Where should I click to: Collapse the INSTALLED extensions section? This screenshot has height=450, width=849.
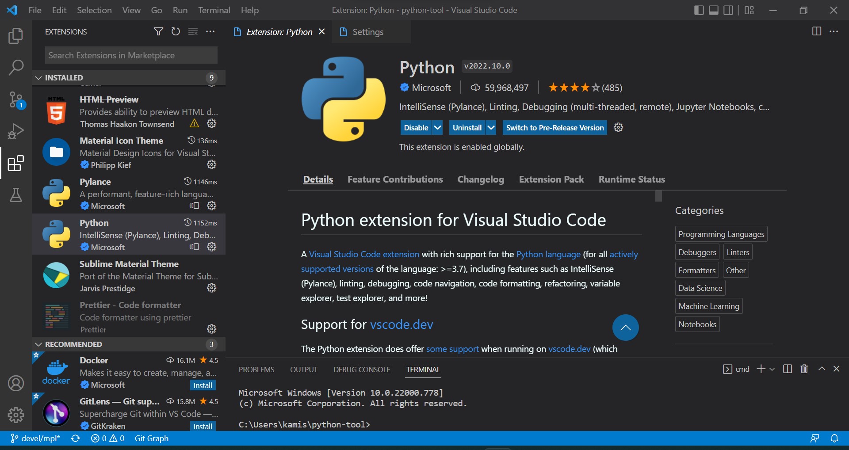[38, 77]
